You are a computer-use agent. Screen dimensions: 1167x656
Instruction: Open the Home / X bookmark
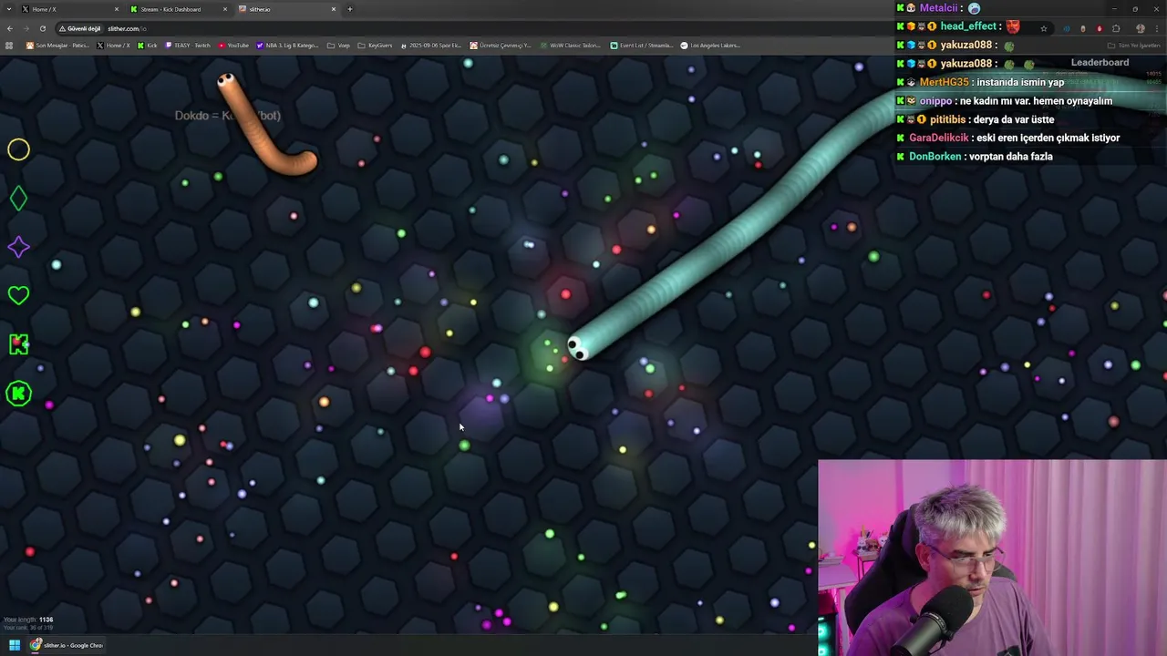click(x=115, y=46)
